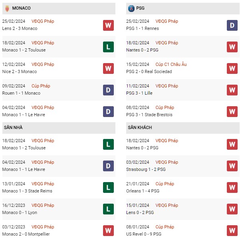
Task: Click the D badge for Rouen 1-1 Monaco
Action: (108, 90)
